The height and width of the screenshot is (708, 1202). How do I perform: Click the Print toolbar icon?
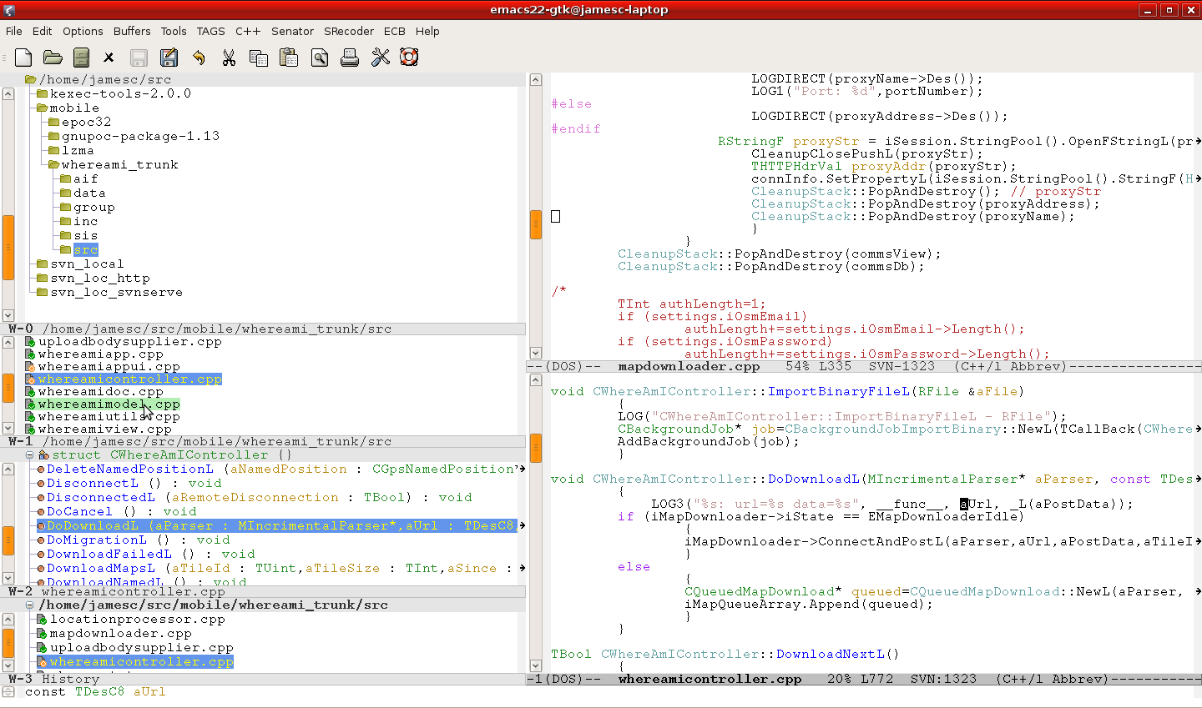coord(350,58)
